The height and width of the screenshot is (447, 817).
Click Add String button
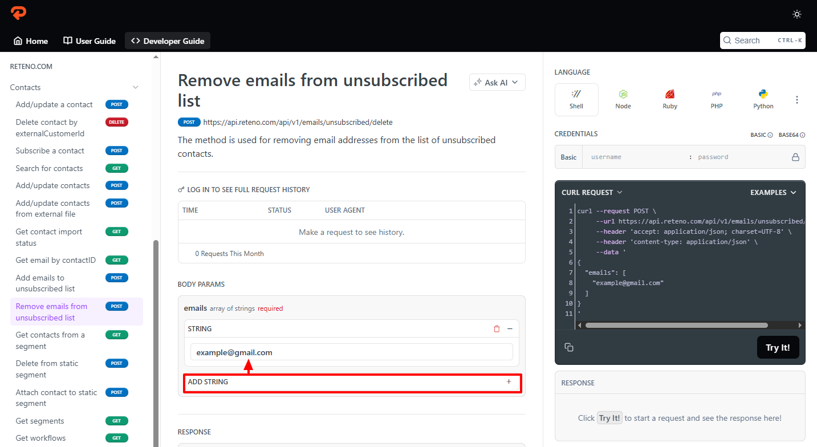[352, 382]
